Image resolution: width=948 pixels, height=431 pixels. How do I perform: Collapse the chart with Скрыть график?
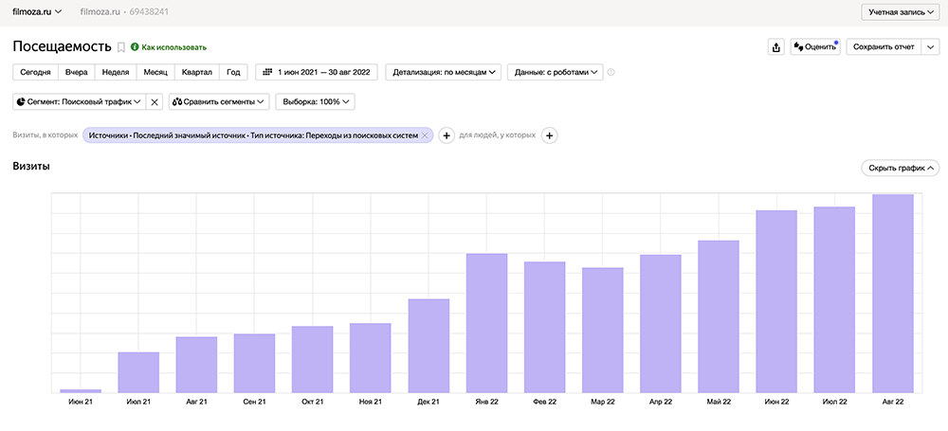point(899,168)
